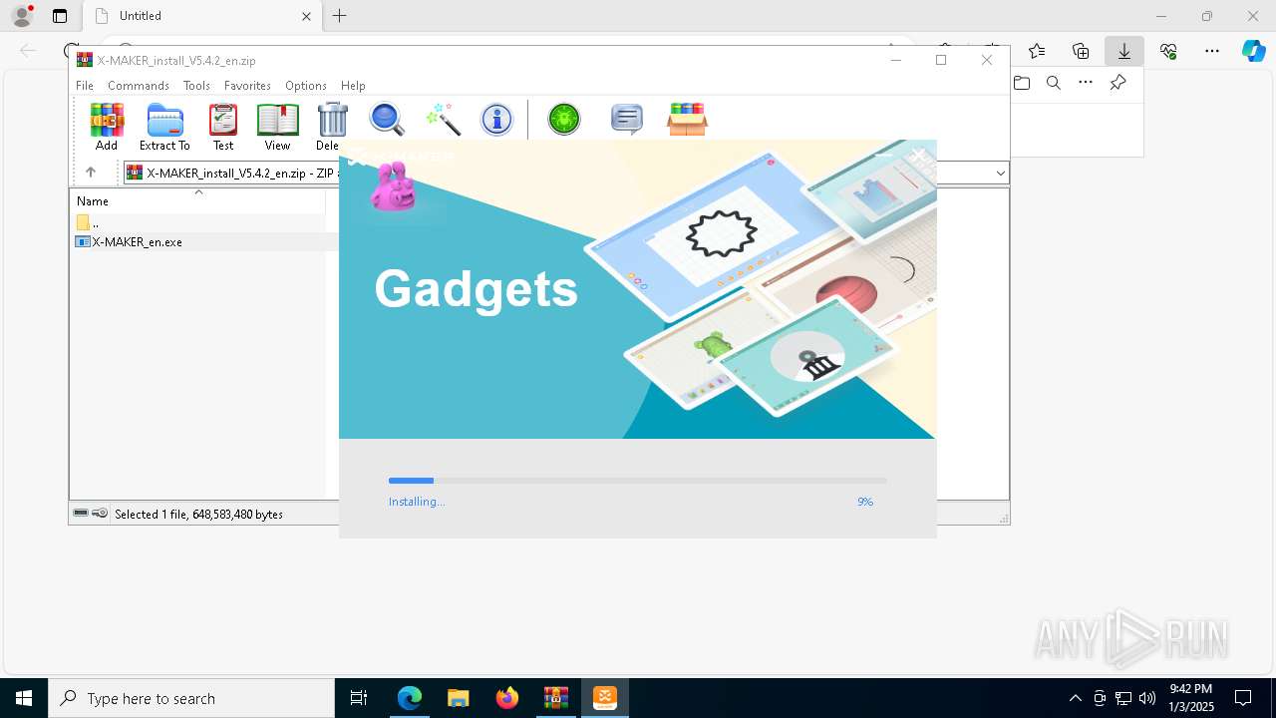Open the Help menu
1276x718 pixels.
pos(353,86)
